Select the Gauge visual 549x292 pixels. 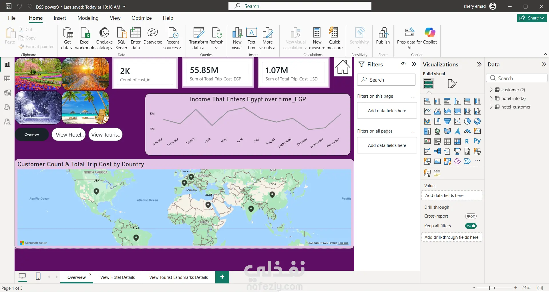coord(467,131)
